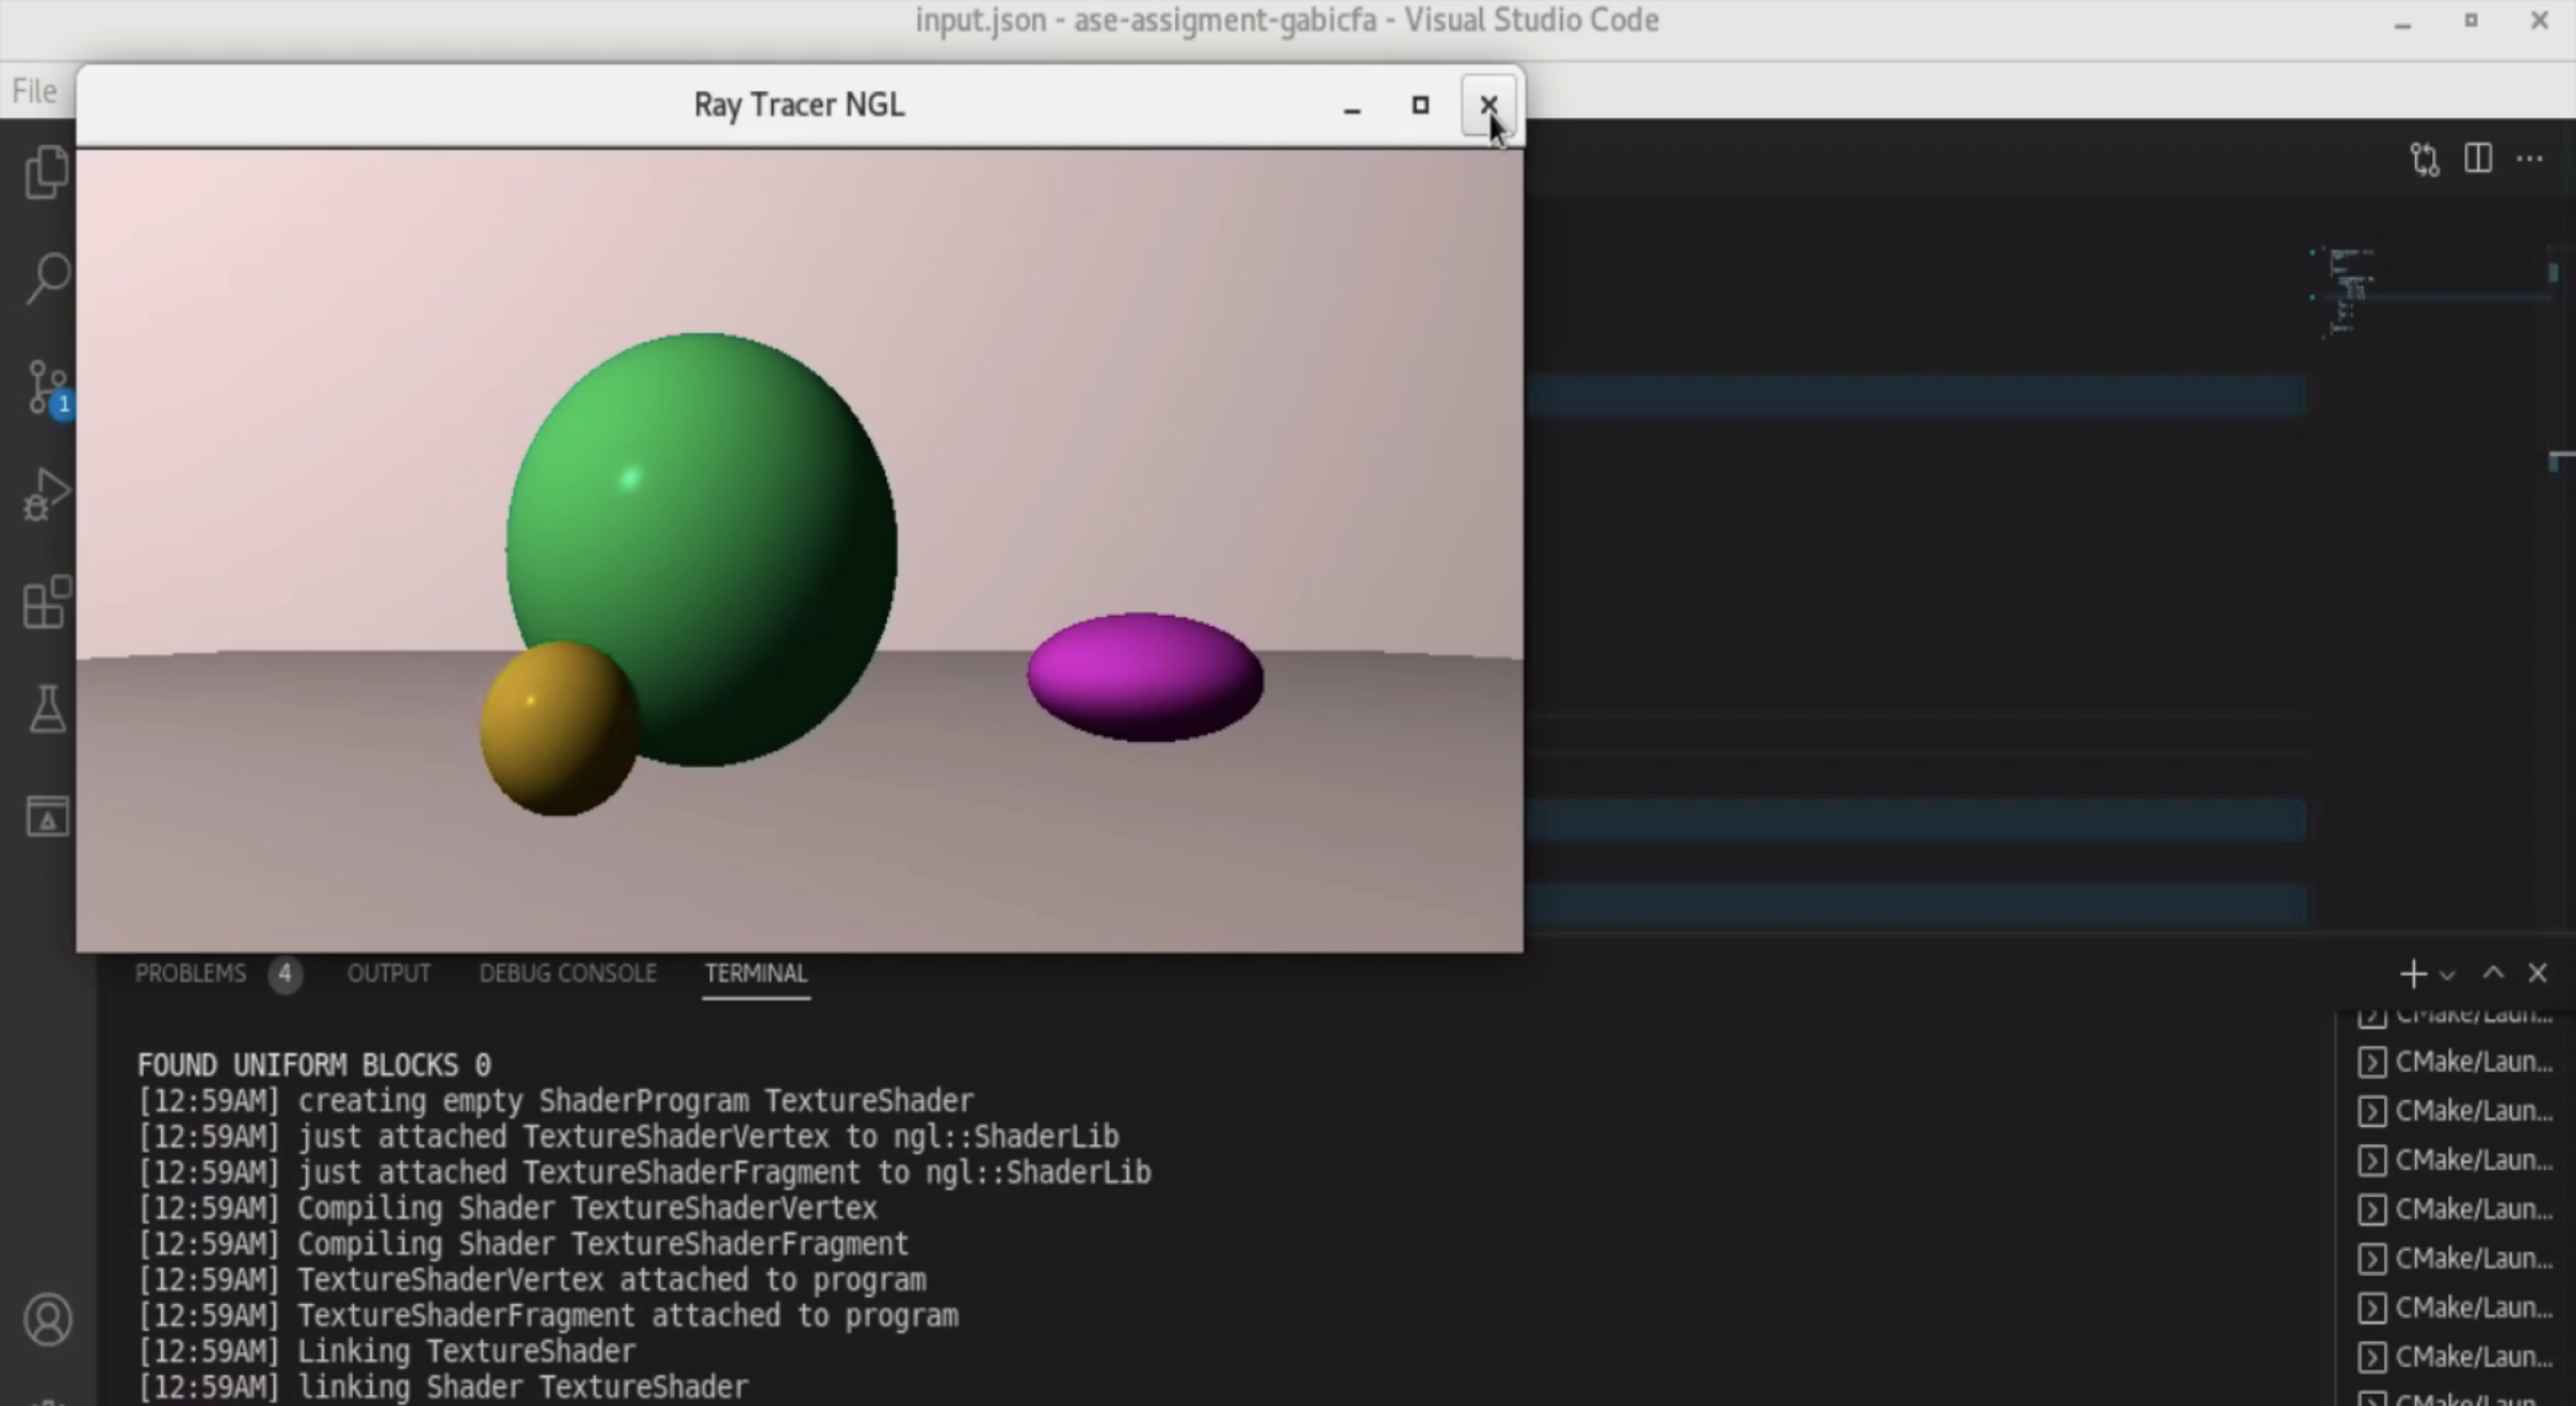The width and height of the screenshot is (2576, 1406).
Task: Open the Explorer view
Action: point(46,172)
